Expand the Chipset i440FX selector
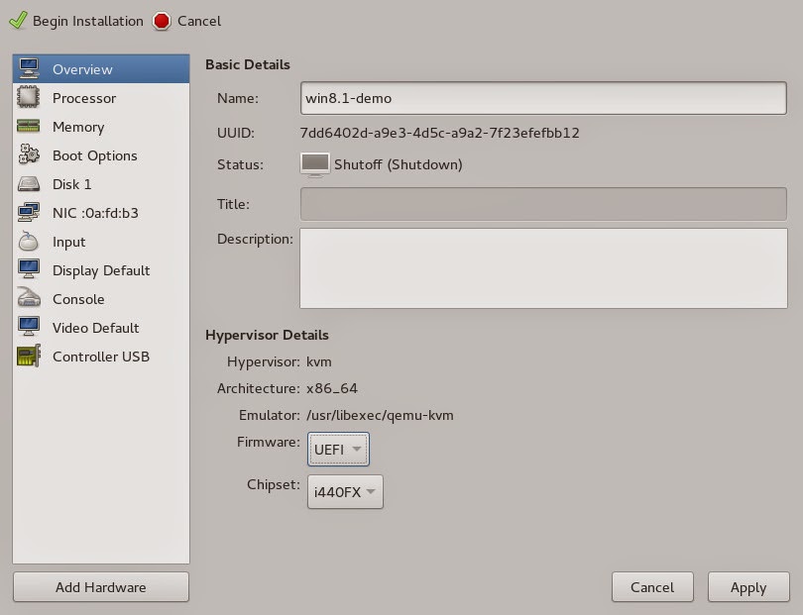The width and height of the screenshot is (803, 615). [x=345, y=491]
